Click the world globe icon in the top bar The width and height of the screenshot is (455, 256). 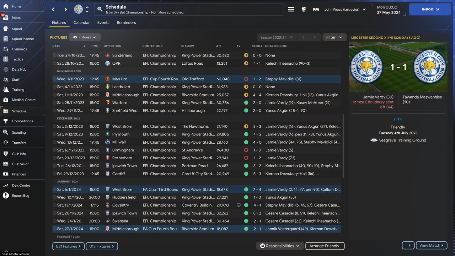304,10
